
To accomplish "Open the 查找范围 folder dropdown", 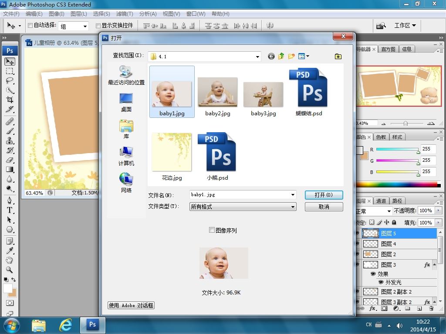I will coord(257,57).
